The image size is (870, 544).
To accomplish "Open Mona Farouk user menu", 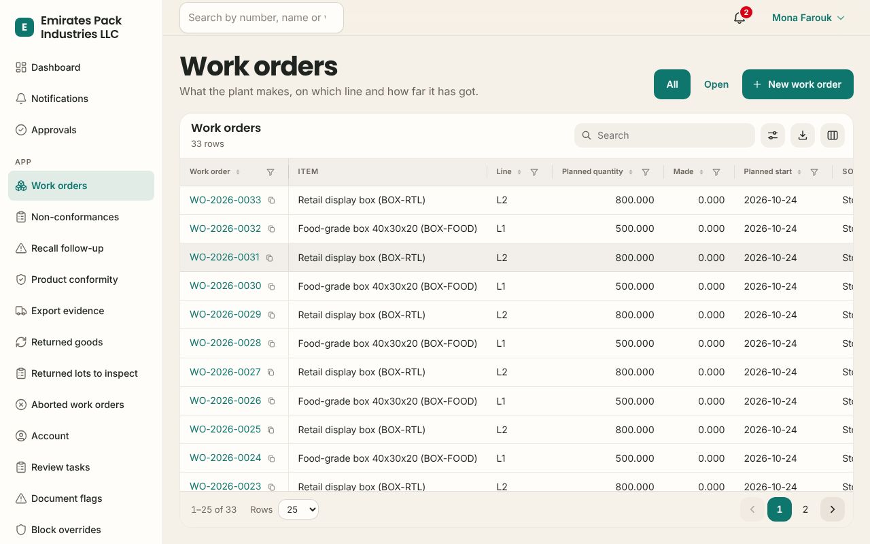I will coord(808,18).
